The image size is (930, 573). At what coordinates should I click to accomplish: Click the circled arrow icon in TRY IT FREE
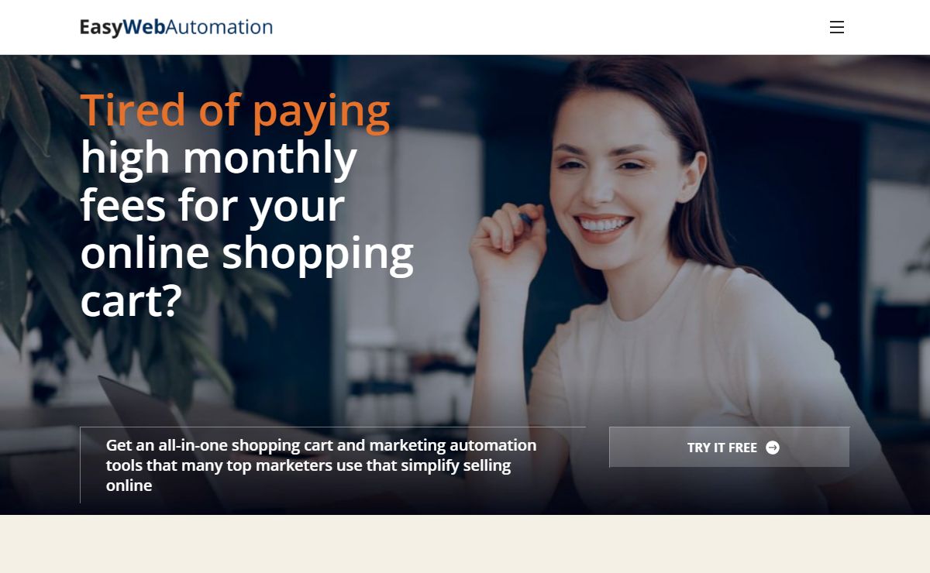click(773, 448)
